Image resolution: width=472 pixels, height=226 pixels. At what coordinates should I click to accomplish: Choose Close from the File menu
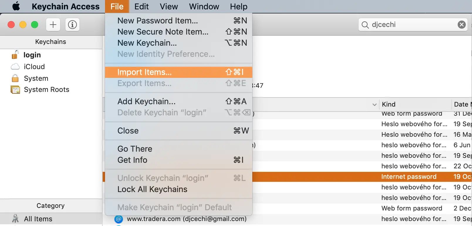pos(179,131)
